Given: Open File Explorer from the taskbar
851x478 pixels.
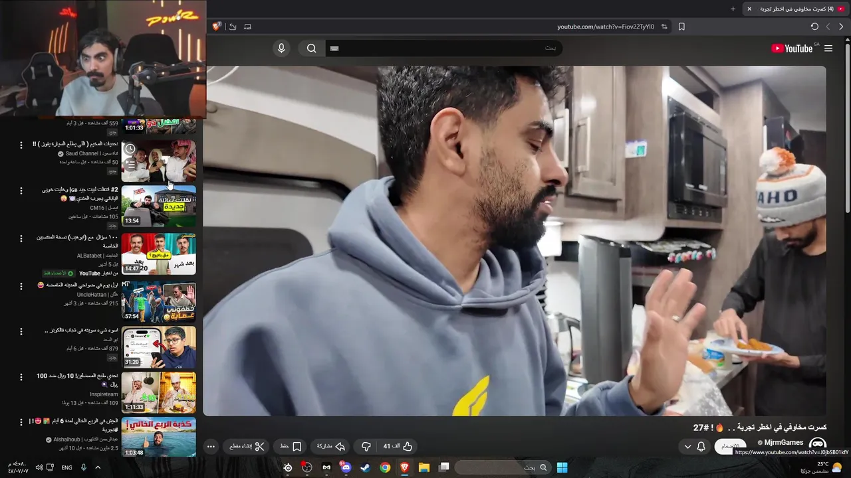Looking at the screenshot, I should pos(424,467).
